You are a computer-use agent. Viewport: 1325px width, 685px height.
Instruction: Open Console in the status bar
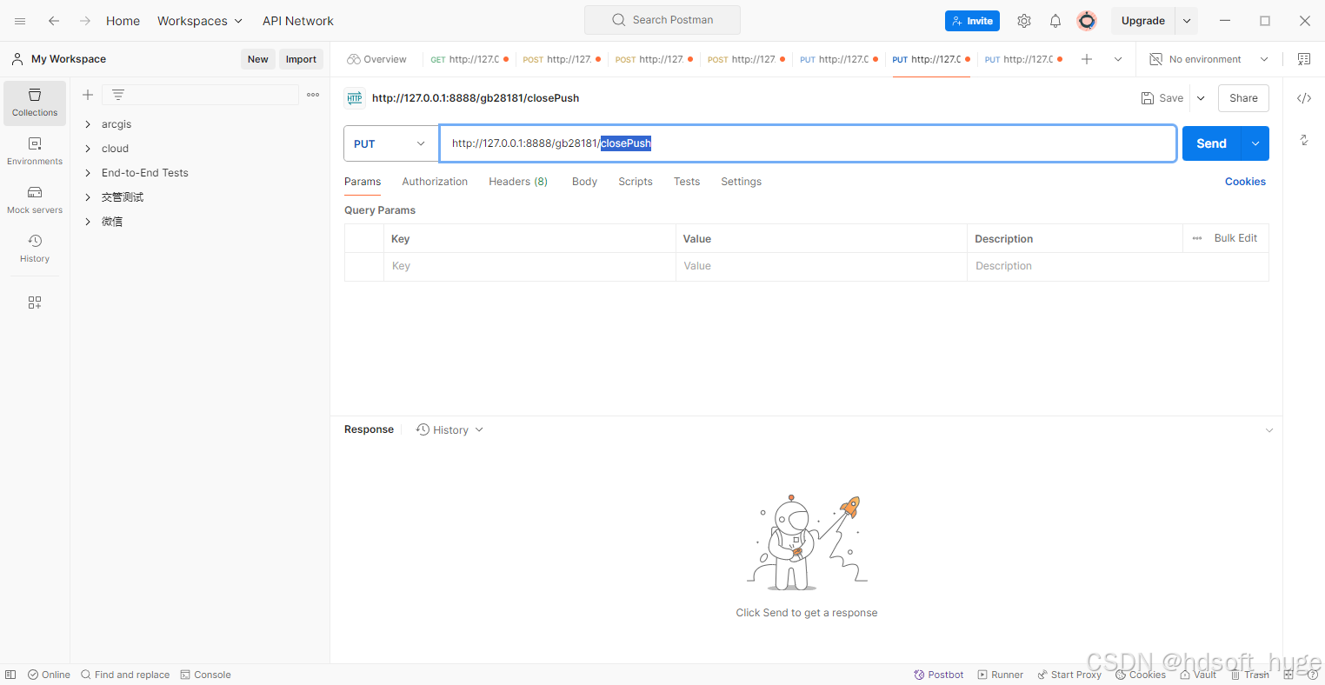[x=205, y=675]
